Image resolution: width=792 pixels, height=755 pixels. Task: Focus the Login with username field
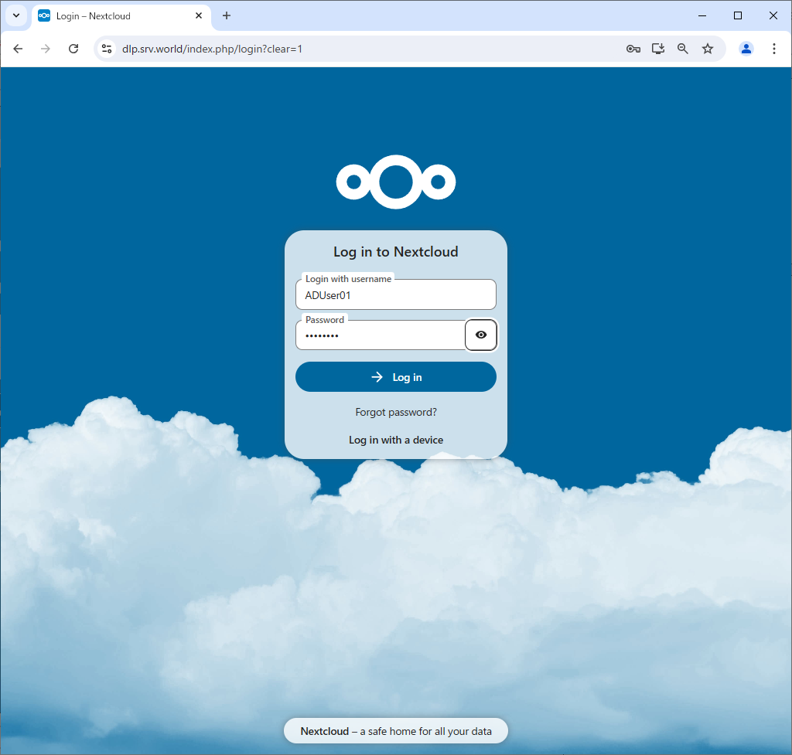395,294
